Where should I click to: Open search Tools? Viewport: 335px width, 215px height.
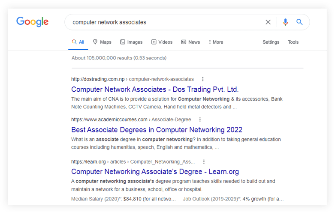293,42
